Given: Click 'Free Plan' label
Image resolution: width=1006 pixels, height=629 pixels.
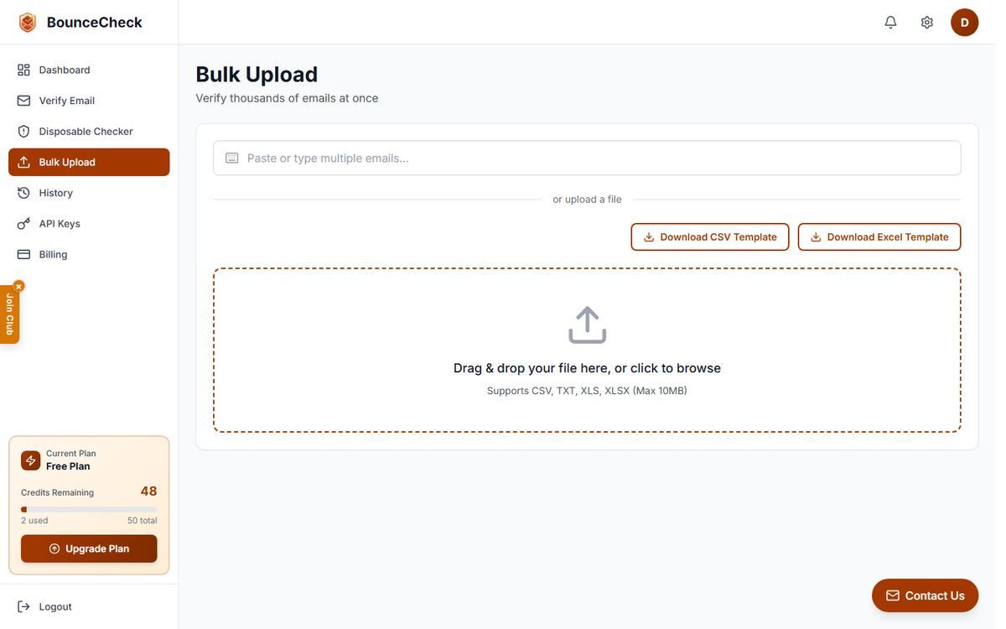Looking at the screenshot, I should (68, 466).
